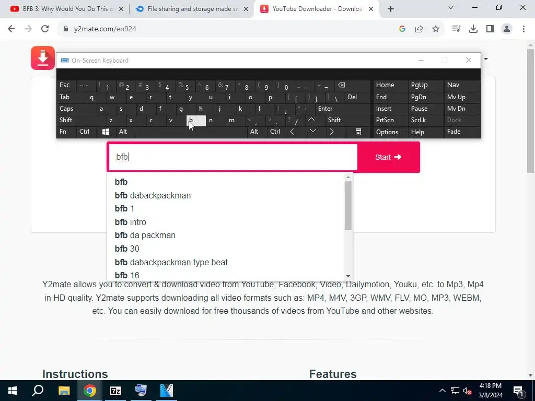Click the search field containing 'bfb'

pyautogui.click(x=232, y=157)
